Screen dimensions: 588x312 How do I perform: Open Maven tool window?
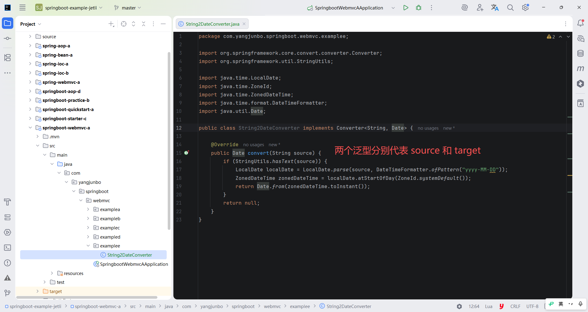580,69
